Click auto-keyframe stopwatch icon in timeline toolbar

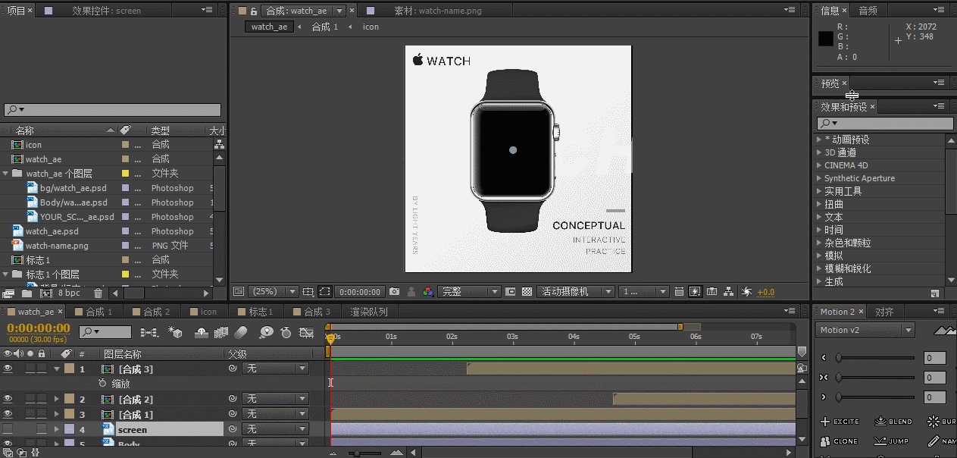(x=286, y=332)
